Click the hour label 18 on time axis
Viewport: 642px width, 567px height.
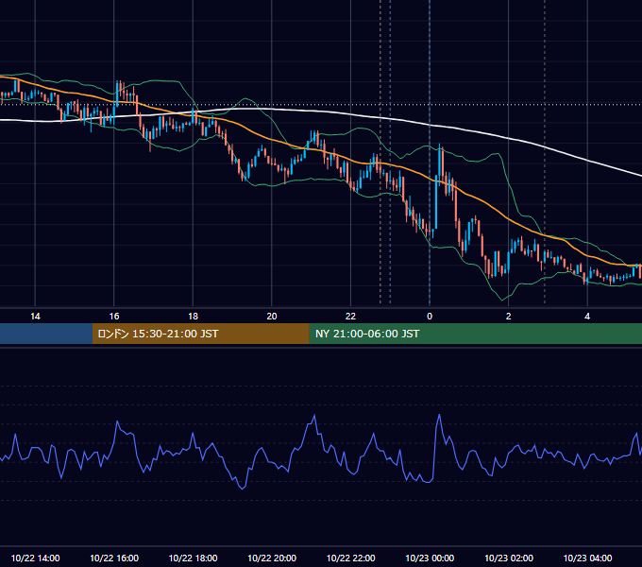pyautogui.click(x=193, y=317)
